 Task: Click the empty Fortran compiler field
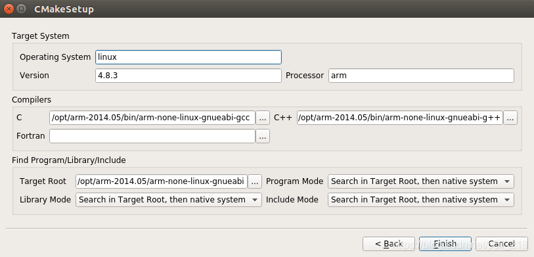point(152,136)
